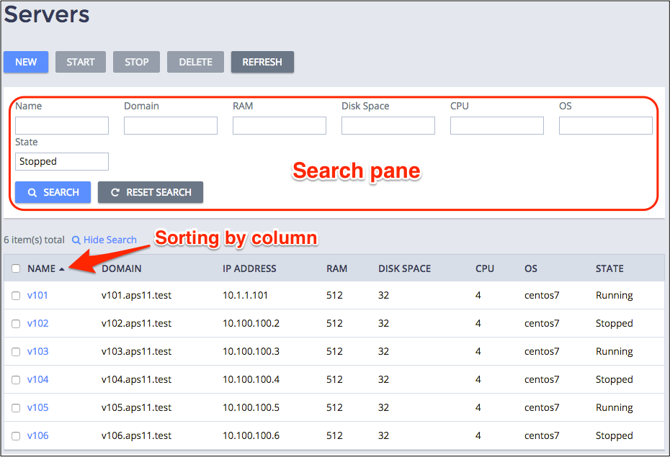Click into the Disk Space filter field
The width and height of the screenshot is (670, 457).
point(388,126)
